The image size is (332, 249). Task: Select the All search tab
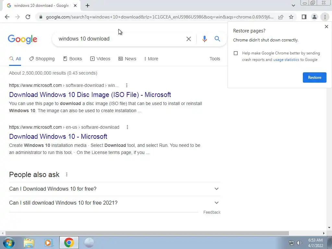[x=15, y=59]
